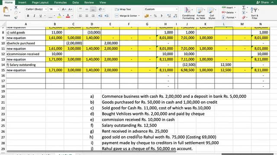The image size is (277, 155).
Task: Expand the underline style arrow
Action: 45,16
